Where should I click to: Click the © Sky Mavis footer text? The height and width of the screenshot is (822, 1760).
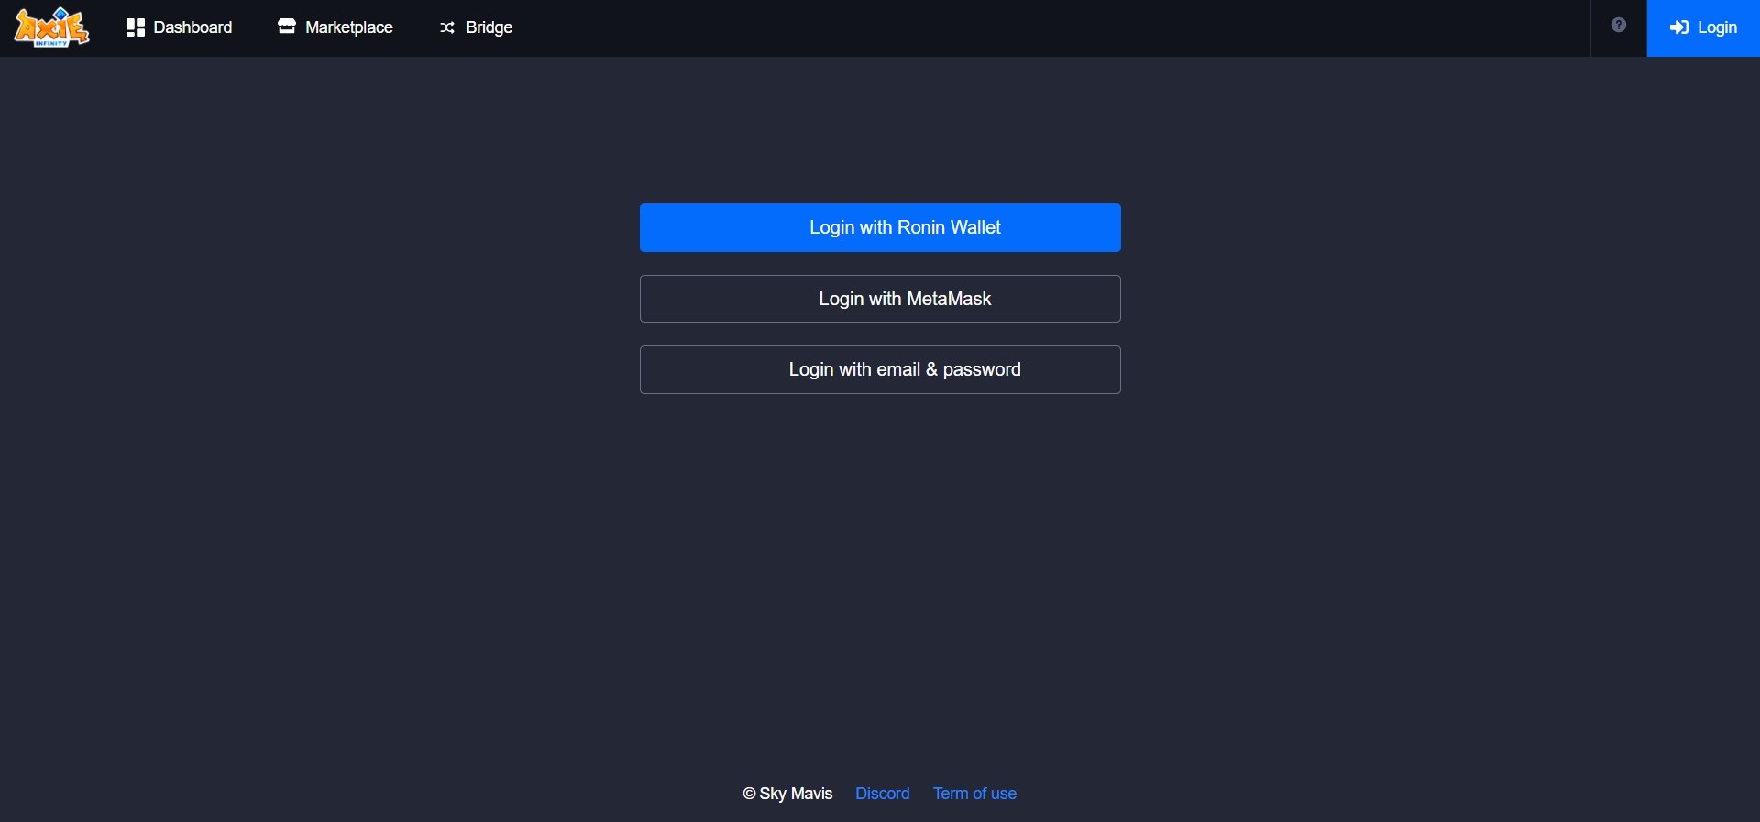click(787, 794)
